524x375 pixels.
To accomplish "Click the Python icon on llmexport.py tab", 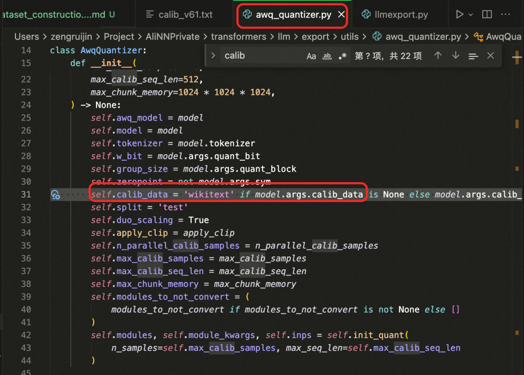I will click(366, 15).
